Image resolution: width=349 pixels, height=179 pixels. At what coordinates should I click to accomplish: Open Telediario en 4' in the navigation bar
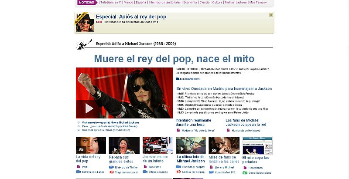point(111,3)
